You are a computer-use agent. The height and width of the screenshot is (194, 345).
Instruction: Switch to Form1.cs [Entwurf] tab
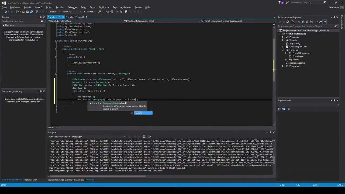pos(74,17)
